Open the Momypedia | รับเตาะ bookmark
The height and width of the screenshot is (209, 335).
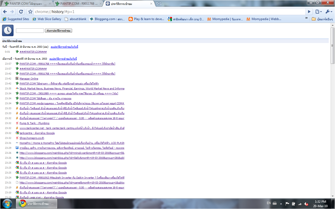click(x=225, y=19)
